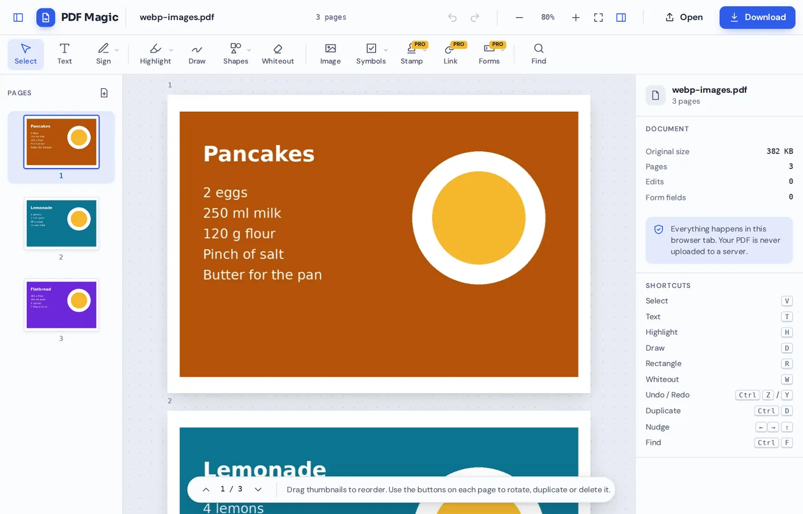Click the 'Butter for the pan' line

click(x=262, y=275)
